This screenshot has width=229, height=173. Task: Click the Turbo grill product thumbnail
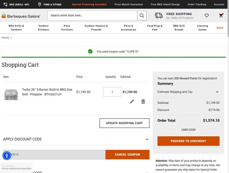tap(11, 95)
